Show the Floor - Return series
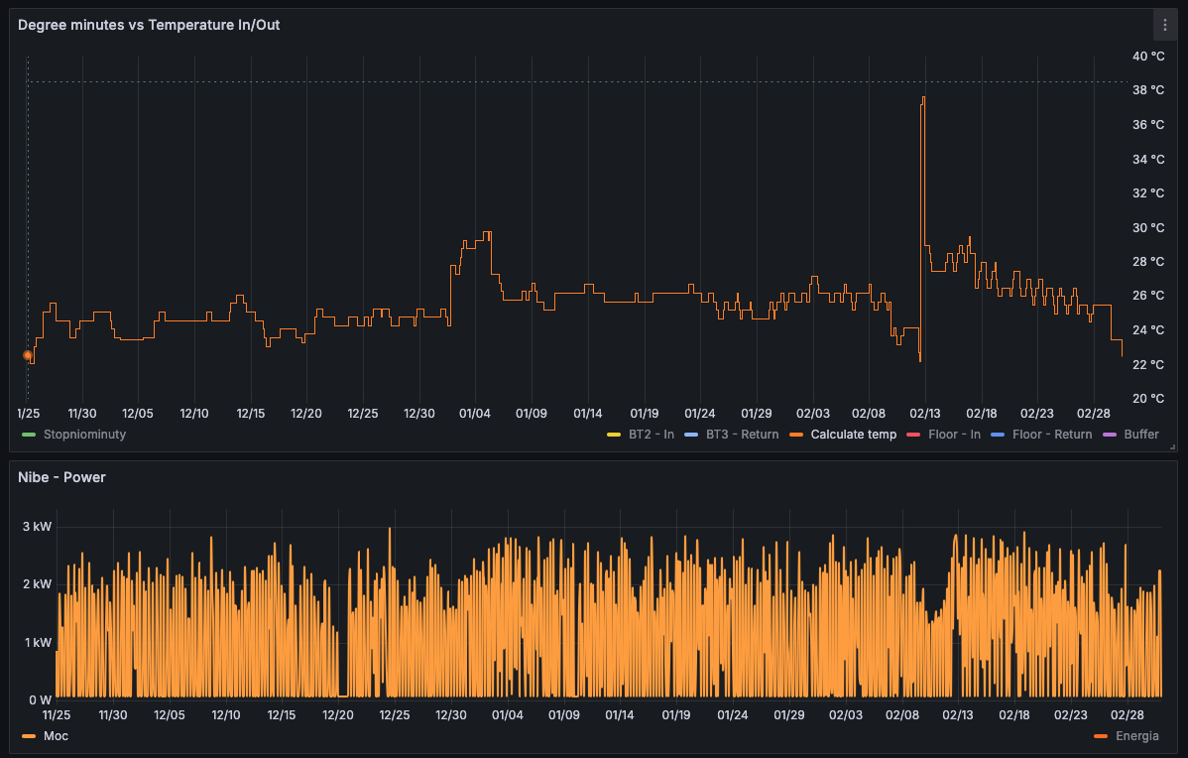The width and height of the screenshot is (1188, 758). click(x=1051, y=435)
